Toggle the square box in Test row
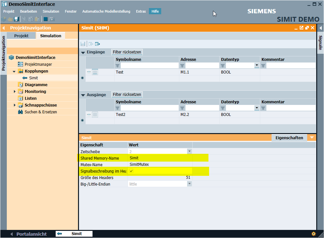 click(95, 72)
